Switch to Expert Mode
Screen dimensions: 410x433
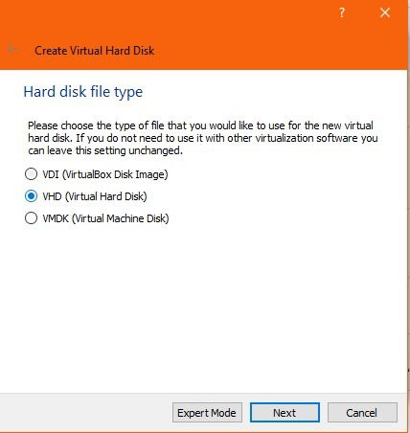[x=207, y=413]
